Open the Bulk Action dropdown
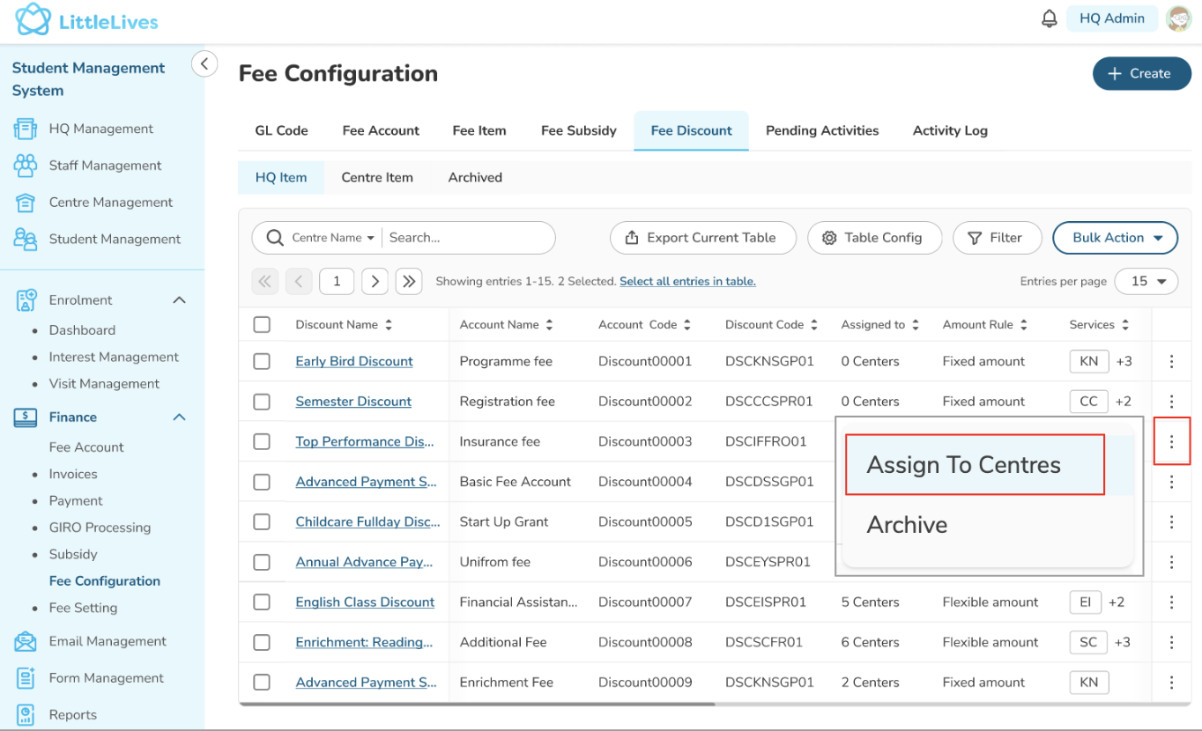1202x731 pixels. (x=1115, y=238)
